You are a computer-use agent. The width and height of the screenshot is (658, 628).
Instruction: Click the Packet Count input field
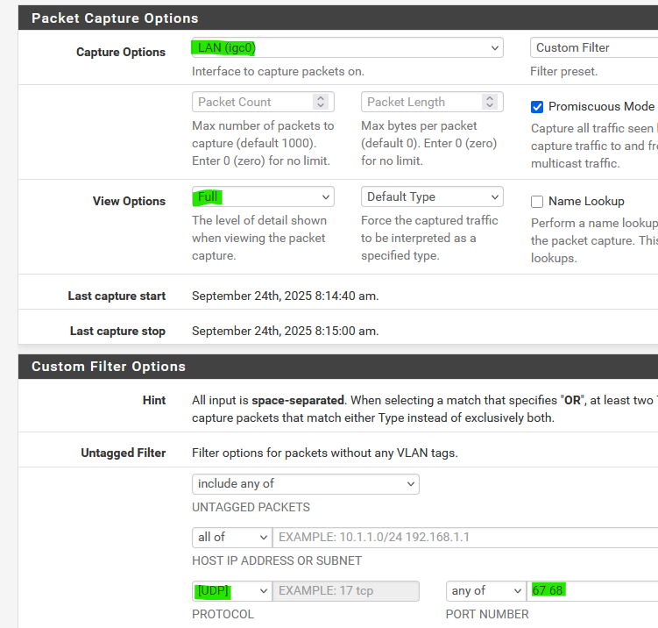click(251, 102)
